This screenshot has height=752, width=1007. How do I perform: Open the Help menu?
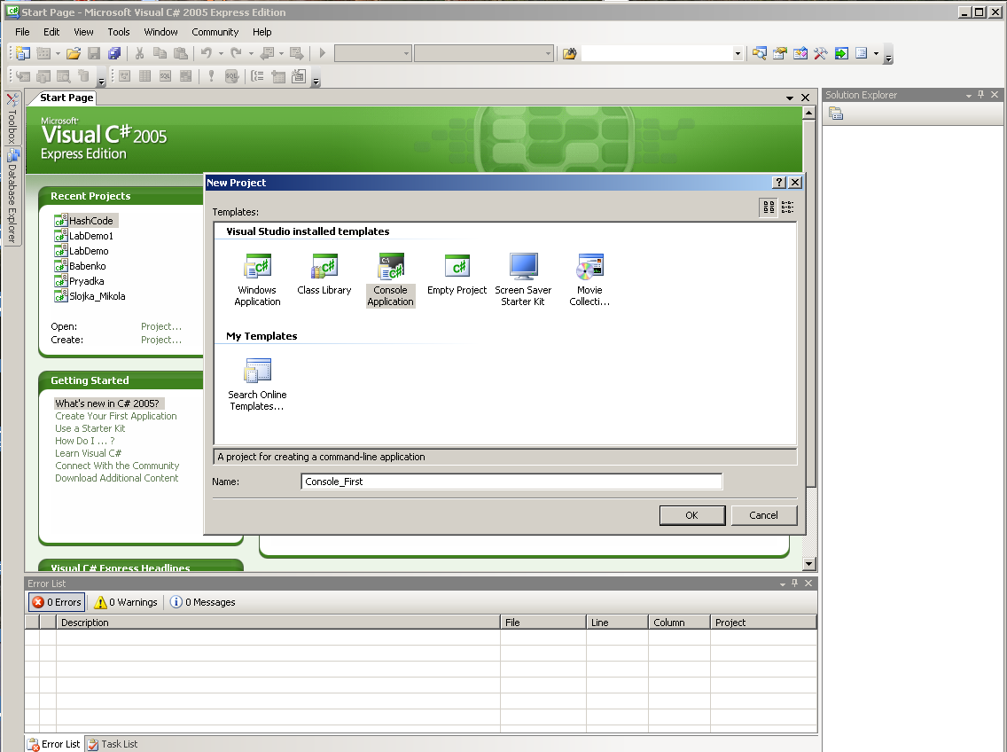tap(262, 32)
